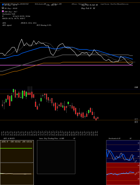
Task: Click the 'CL: 10.73' closing price label
Action: coord(52,5)
